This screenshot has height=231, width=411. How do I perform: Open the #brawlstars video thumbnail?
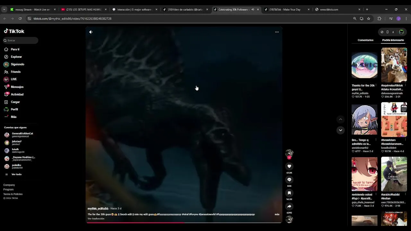394,120
